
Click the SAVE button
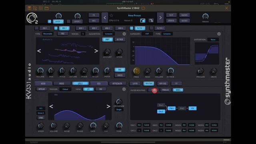tap(171, 15)
